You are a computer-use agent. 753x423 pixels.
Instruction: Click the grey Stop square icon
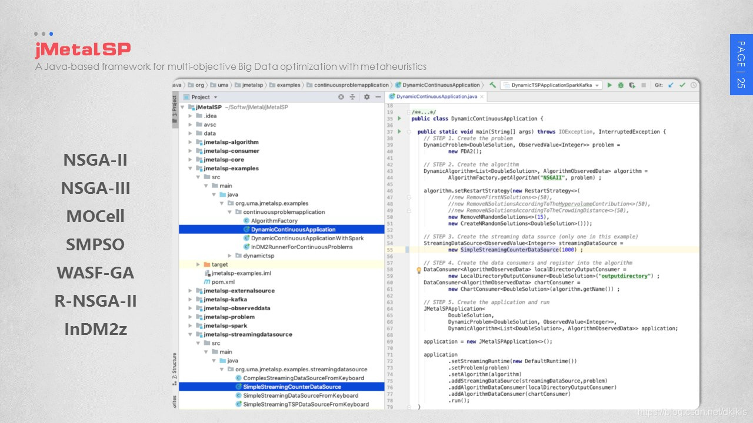pos(644,85)
